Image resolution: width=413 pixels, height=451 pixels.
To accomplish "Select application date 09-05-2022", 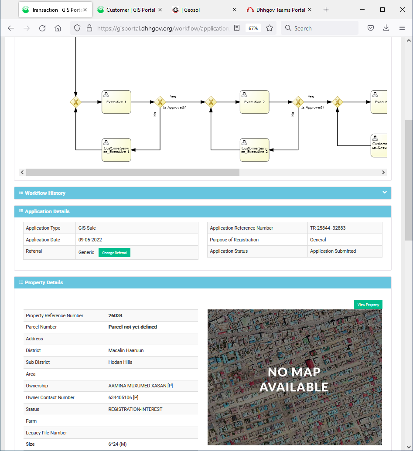I will 90,240.
